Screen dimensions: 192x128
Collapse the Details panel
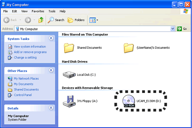[x=51, y=108]
